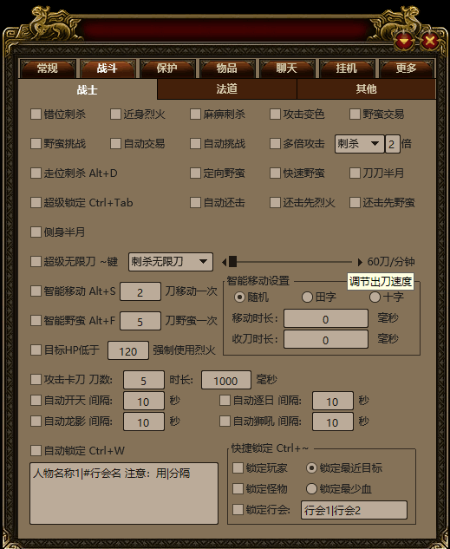Check the 自动逐日 option
Image resolution: width=450 pixels, height=549 pixels.
225,400
